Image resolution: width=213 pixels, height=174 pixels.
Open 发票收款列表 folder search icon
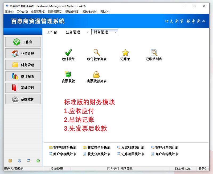point(97,75)
